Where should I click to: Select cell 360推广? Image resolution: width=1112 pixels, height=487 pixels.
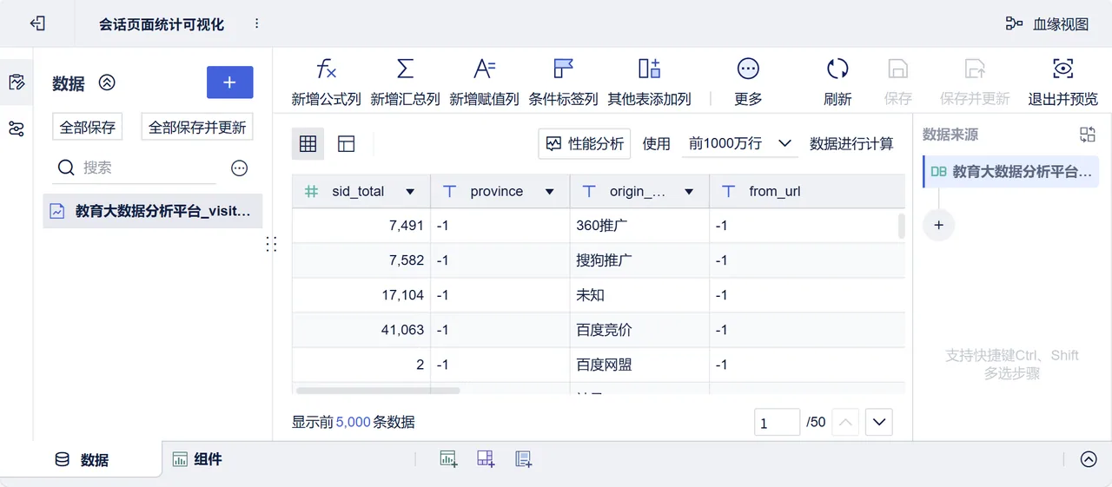point(639,226)
